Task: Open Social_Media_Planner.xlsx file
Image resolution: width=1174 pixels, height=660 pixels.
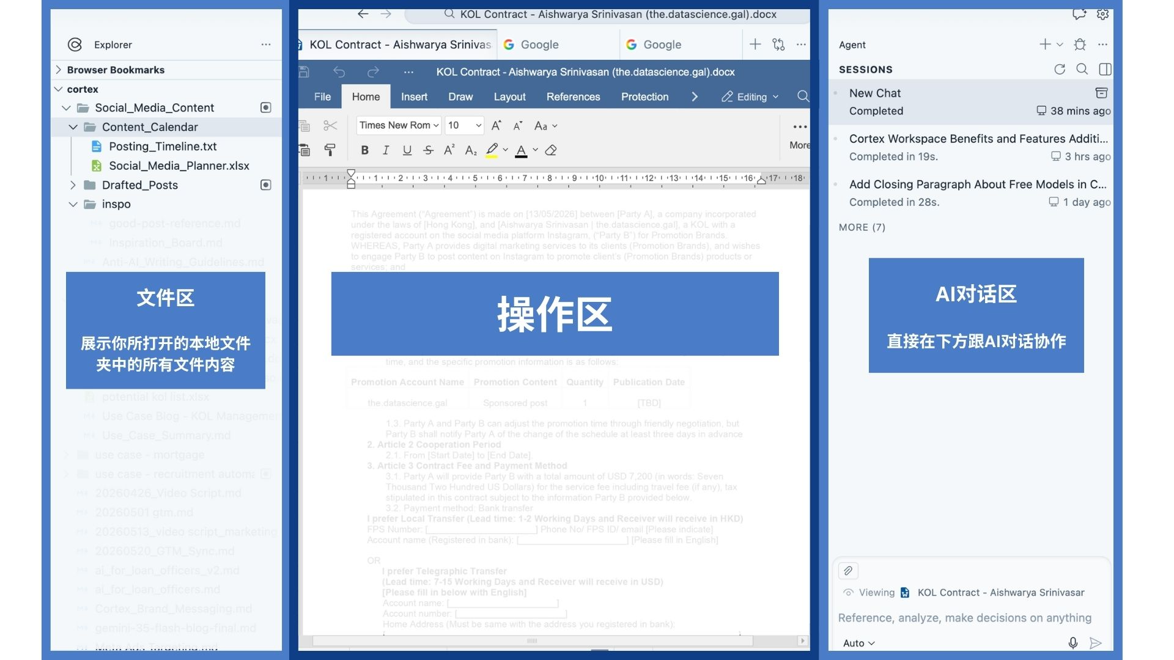Action: [179, 166]
